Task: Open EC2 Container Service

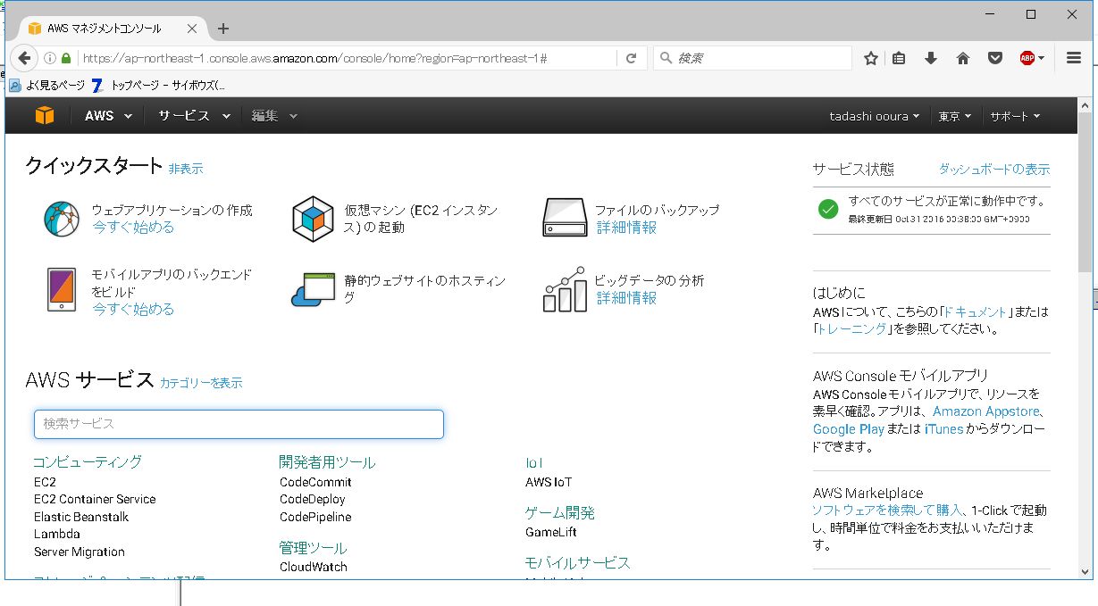Action: click(95, 499)
